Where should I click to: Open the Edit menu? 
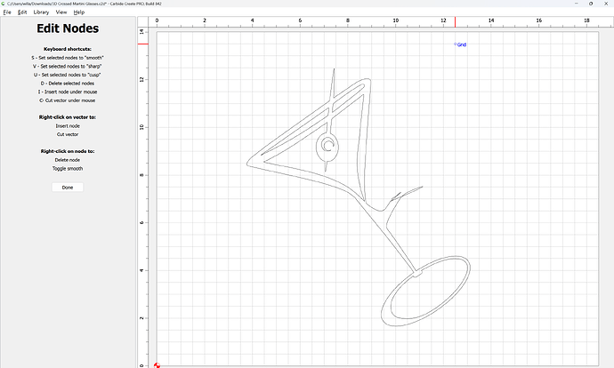coord(21,12)
